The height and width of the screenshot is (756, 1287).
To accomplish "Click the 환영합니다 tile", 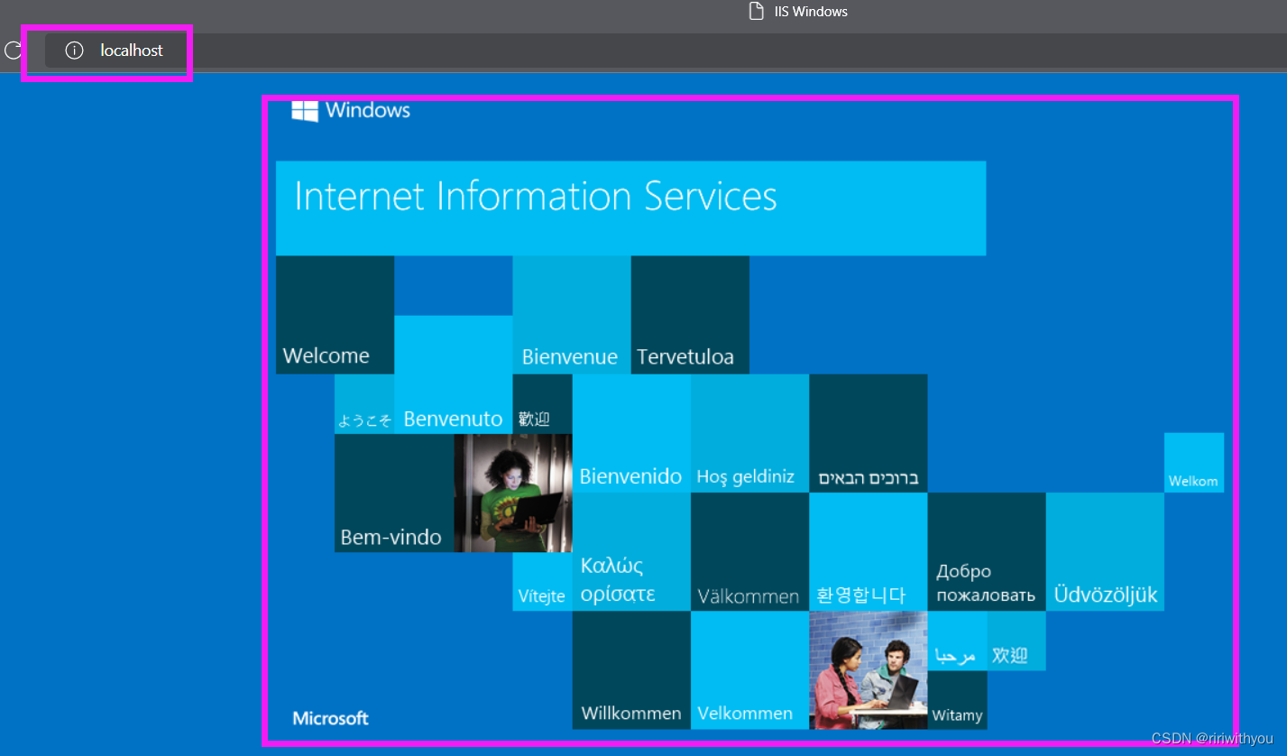I will point(869,551).
